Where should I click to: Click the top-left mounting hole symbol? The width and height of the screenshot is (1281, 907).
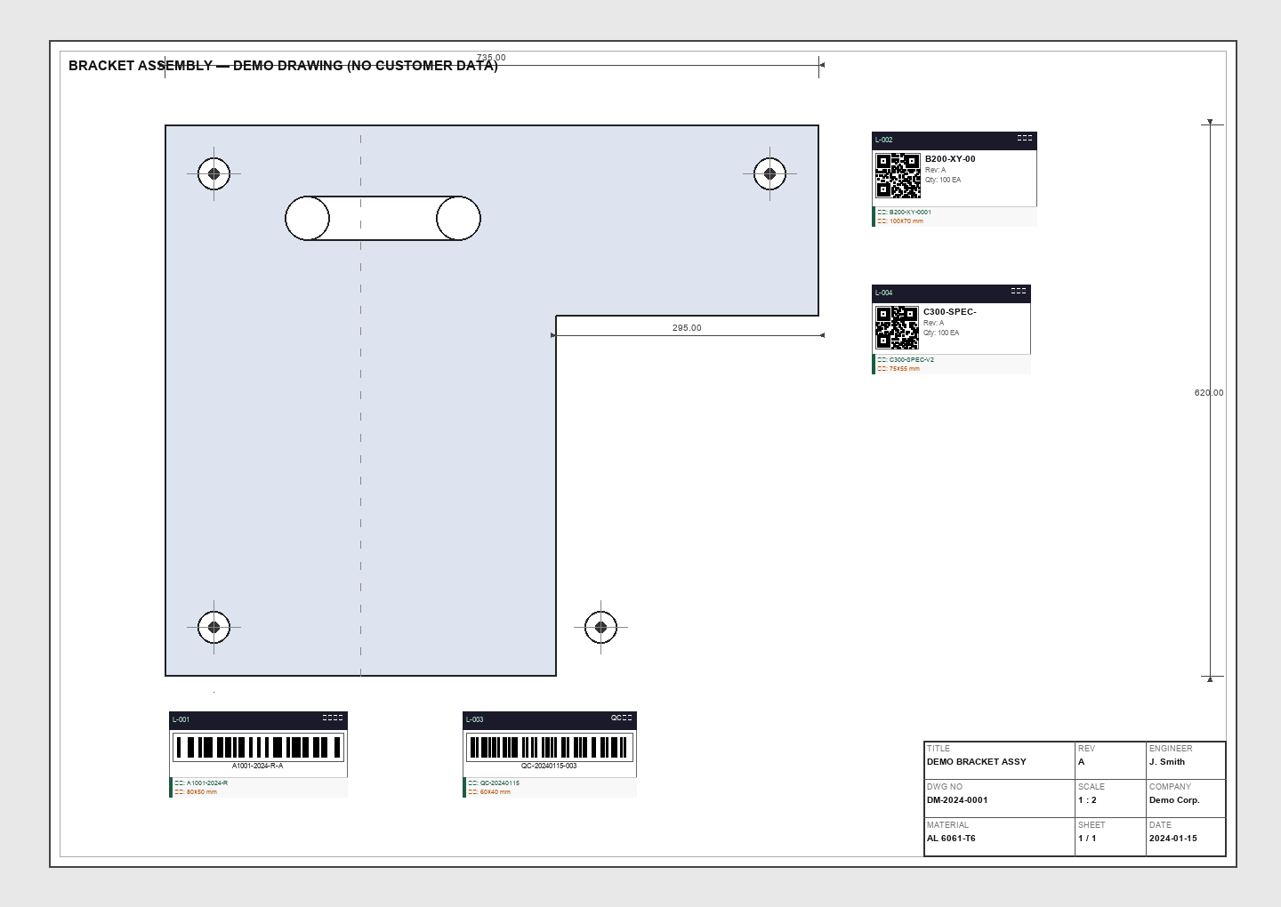tap(213, 174)
